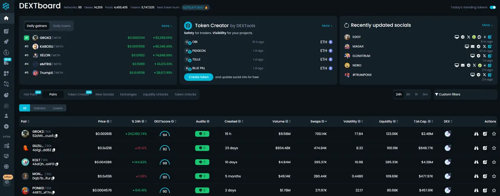Select the 6h timeframe
The width and height of the screenshot is (500, 196).
(408, 94)
